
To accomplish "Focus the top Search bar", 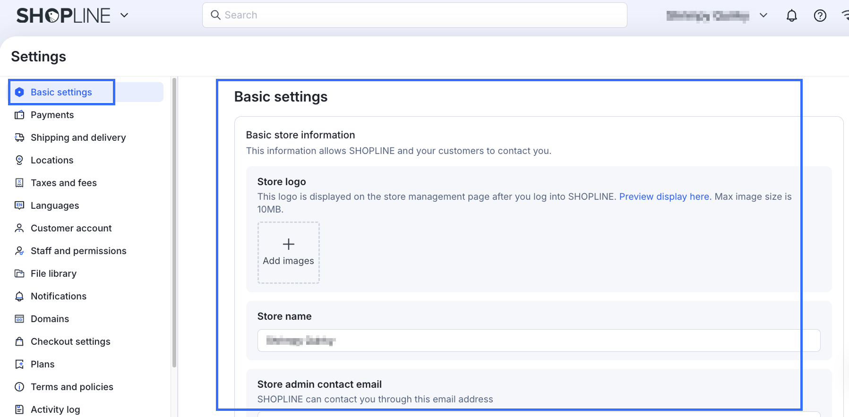I will 414,15.
